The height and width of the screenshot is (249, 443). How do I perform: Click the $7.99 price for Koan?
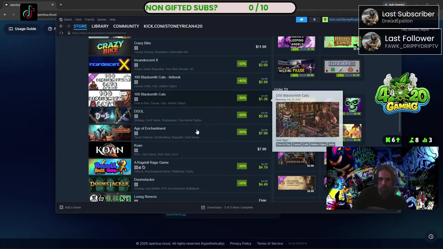pos(262,149)
